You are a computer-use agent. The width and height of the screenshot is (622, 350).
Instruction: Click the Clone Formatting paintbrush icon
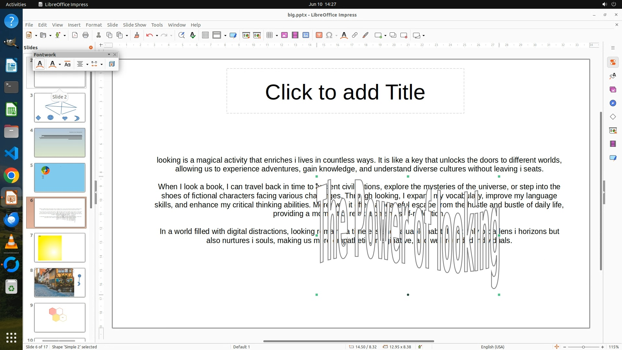[x=136, y=35]
